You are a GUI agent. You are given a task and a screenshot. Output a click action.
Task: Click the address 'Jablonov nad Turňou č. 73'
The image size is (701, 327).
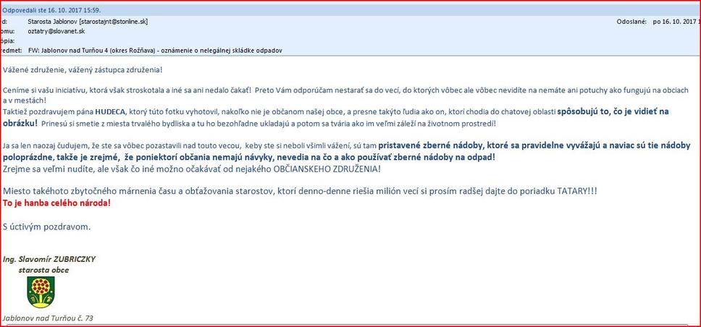pos(48,318)
